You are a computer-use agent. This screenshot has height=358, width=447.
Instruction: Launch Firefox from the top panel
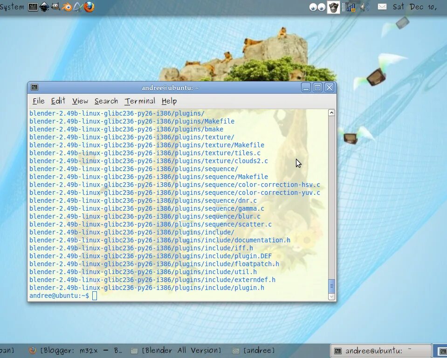(x=89, y=7)
